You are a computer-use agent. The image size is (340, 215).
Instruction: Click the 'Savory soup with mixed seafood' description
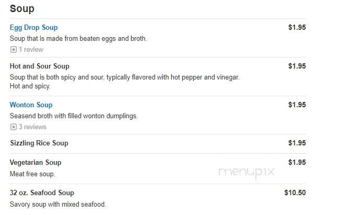pos(58,205)
